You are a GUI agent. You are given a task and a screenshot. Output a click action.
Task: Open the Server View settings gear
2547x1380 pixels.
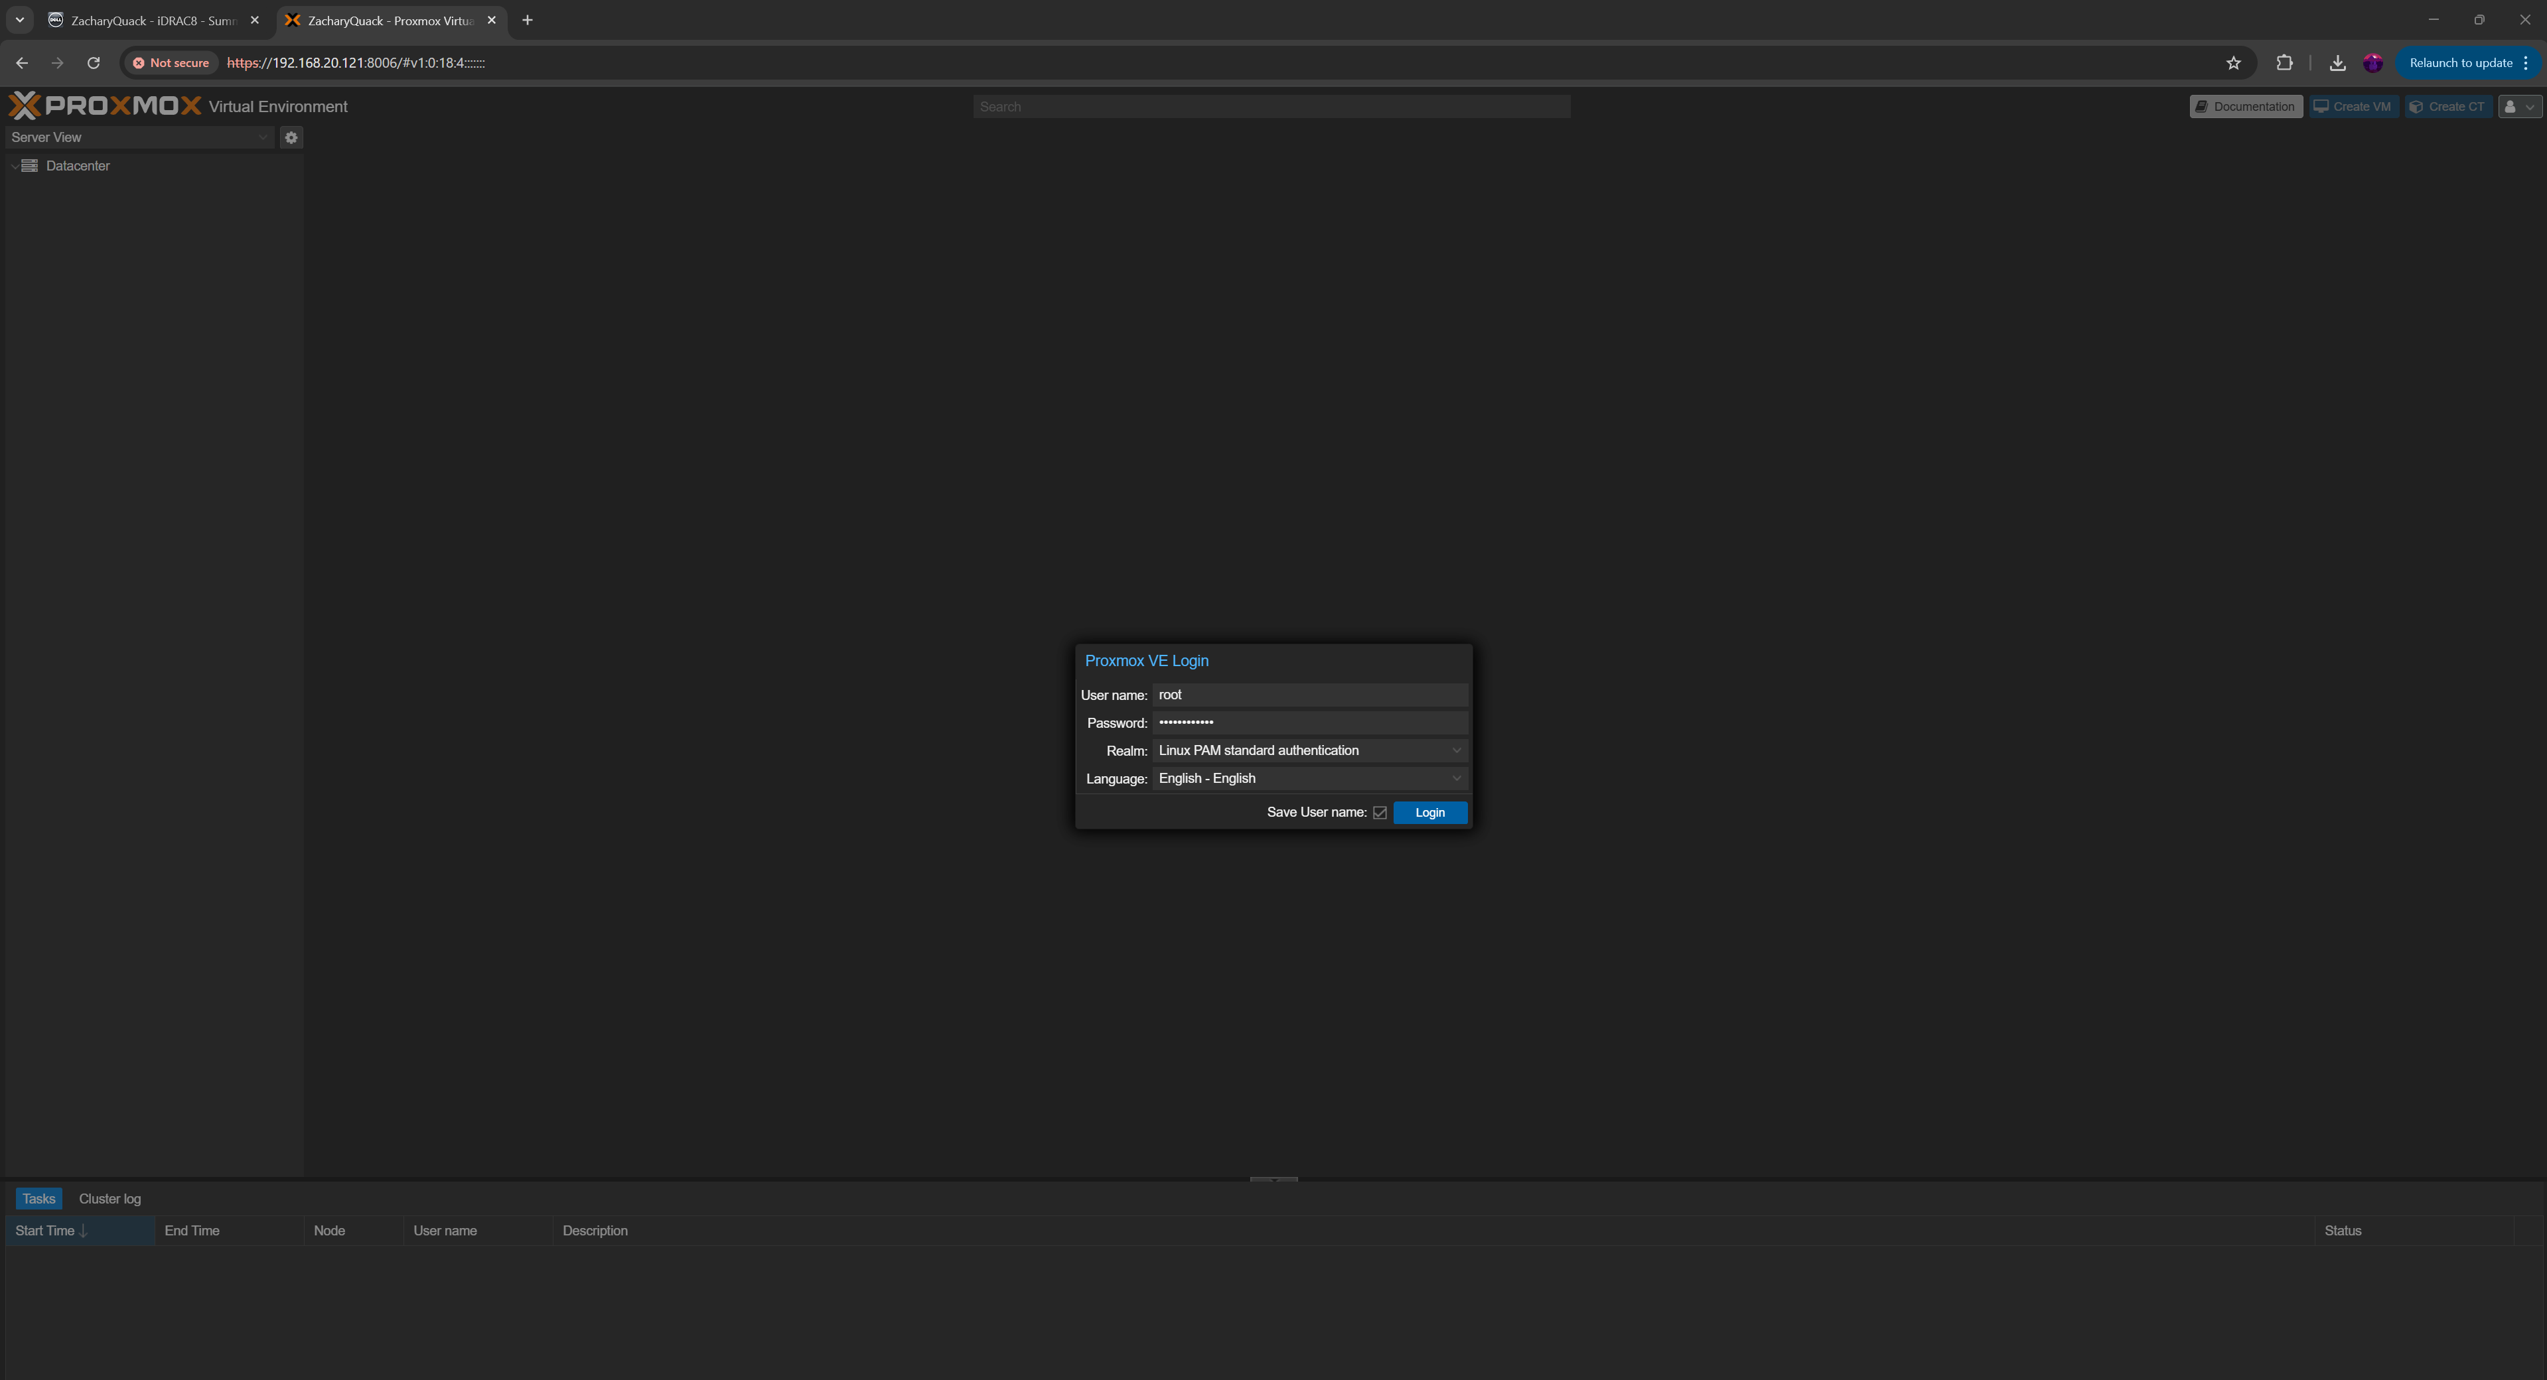[291, 137]
